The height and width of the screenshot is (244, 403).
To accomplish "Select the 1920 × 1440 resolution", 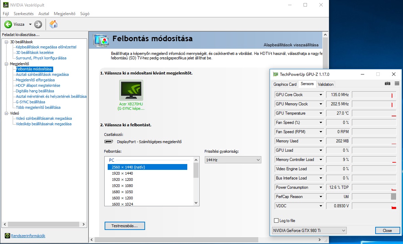I will coord(122,173).
